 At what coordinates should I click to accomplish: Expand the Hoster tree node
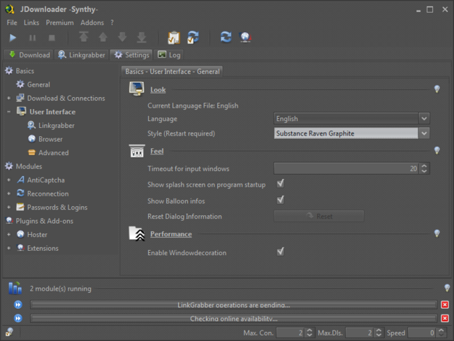coord(8,234)
